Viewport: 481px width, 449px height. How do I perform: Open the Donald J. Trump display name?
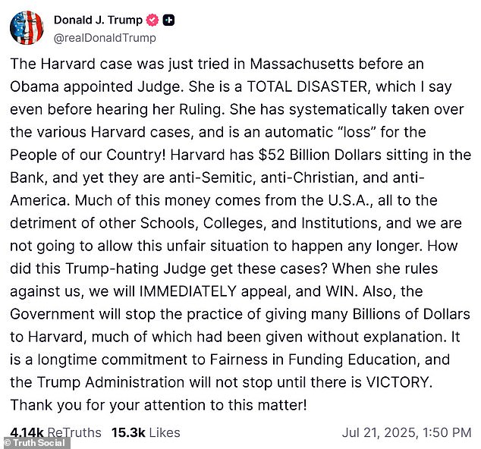98,20
